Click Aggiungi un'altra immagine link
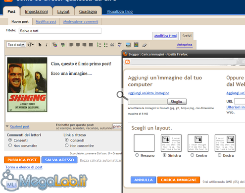The width and height of the screenshot is (245, 193). click(x=148, y=93)
